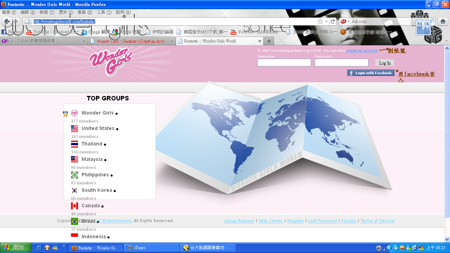Click into the Username input field
Screen dimensions: 450x253
point(284,63)
